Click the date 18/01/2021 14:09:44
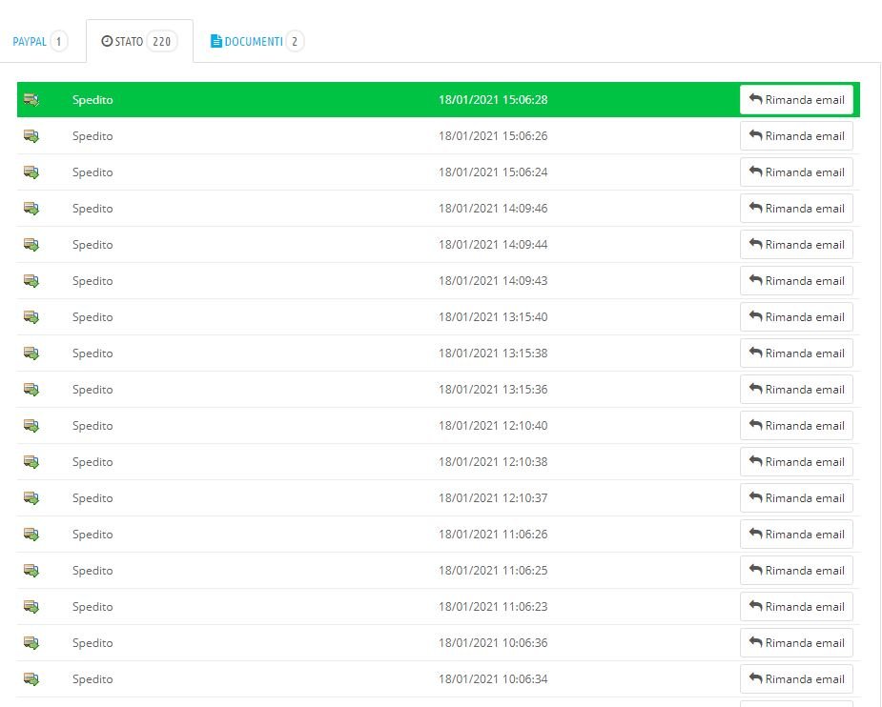This screenshot has height=707, width=882. [493, 245]
